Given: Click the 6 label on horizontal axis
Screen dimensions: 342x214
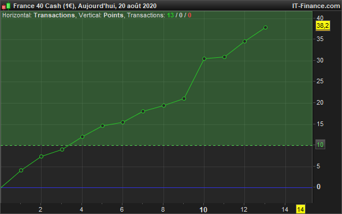Looking at the screenshot, I should 122,209.
